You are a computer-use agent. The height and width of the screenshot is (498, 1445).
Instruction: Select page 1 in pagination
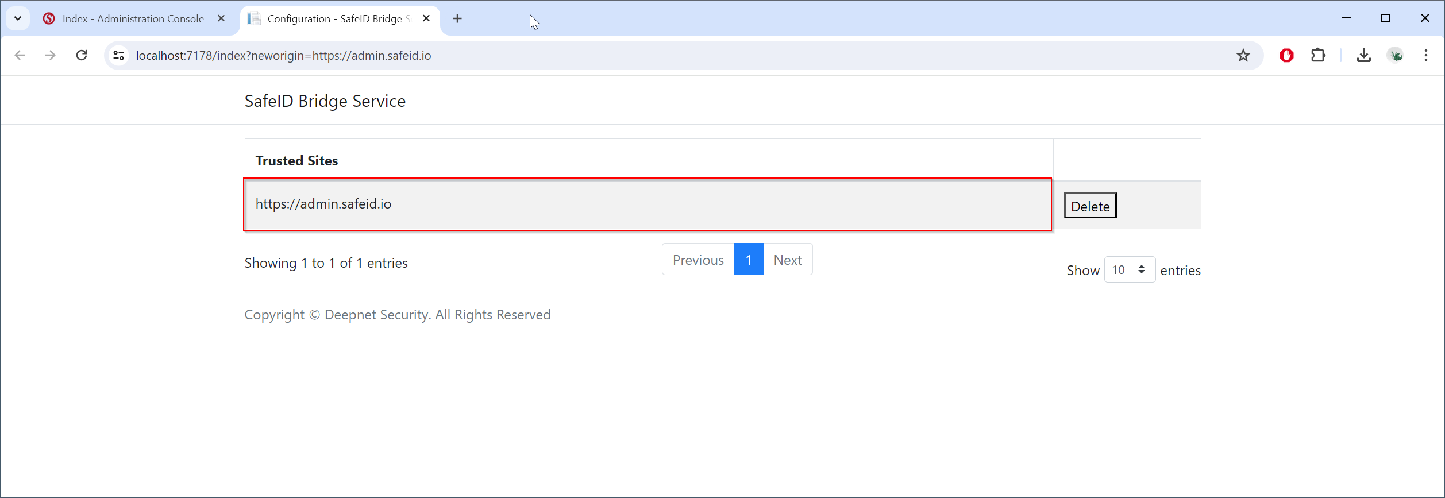[748, 260]
